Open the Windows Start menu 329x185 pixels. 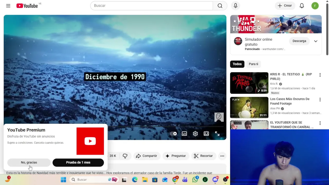63,180
